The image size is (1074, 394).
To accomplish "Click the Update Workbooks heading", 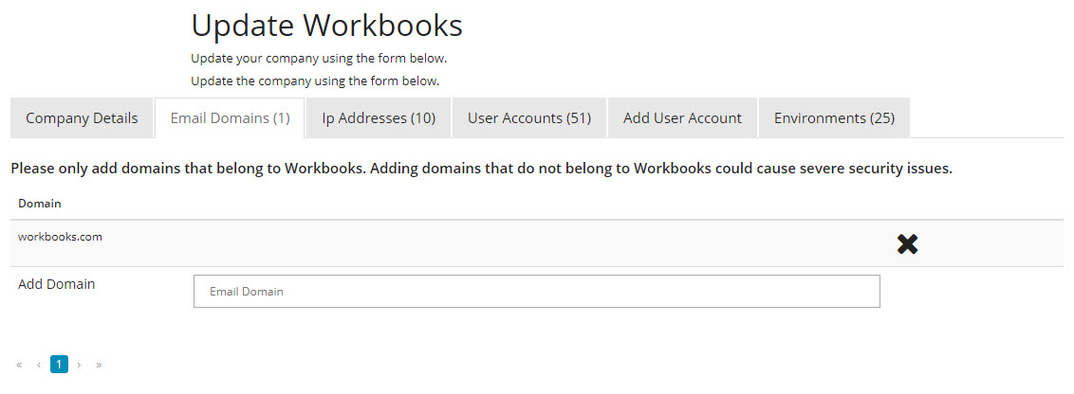I will point(326,26).
